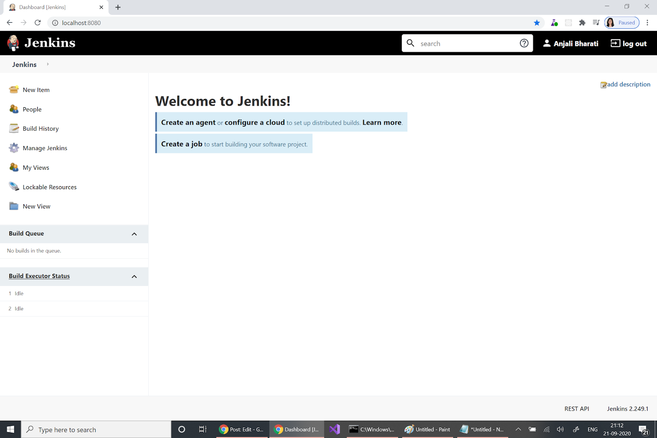Viewport: 657px width, 438px height.
Task: Click the Create an agent link
Action: [188, 122]
